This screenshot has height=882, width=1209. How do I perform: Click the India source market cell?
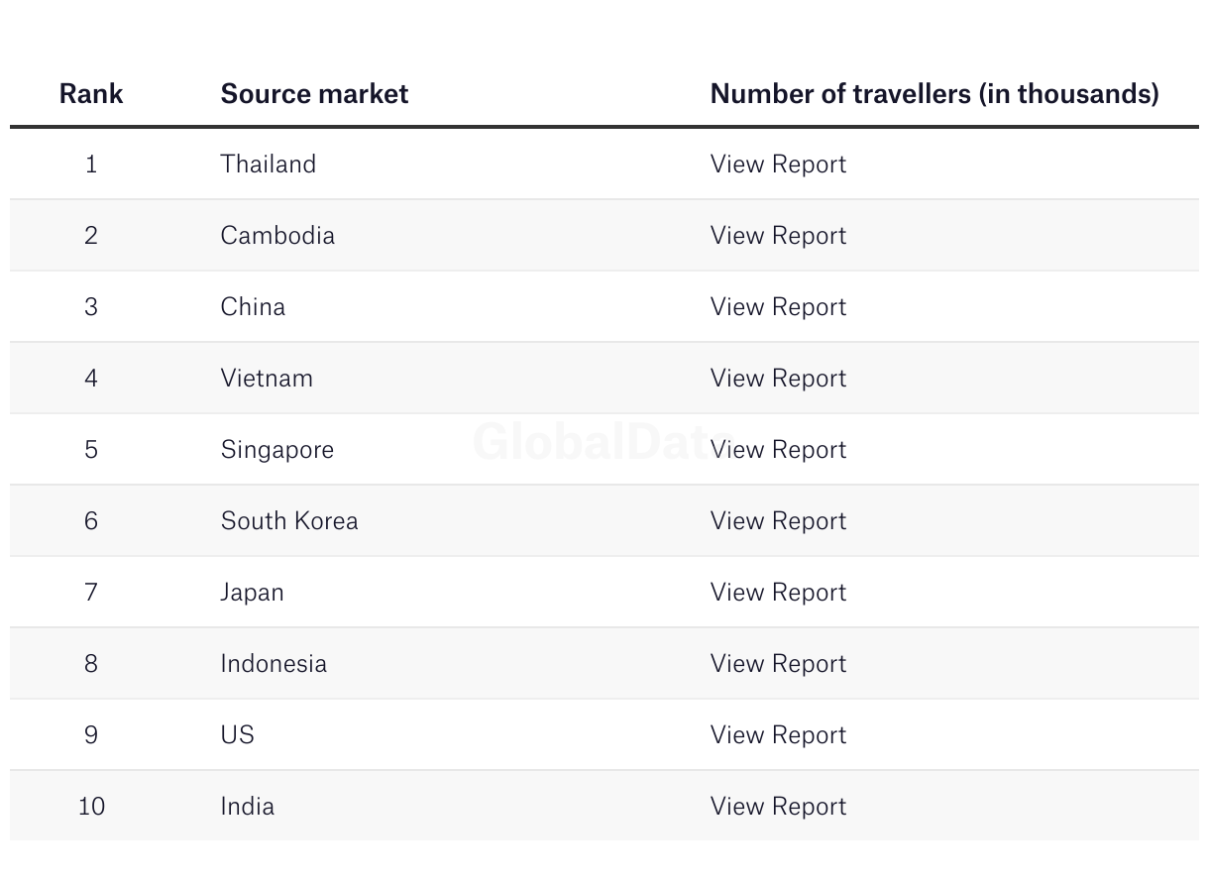[x=248, y=806]
